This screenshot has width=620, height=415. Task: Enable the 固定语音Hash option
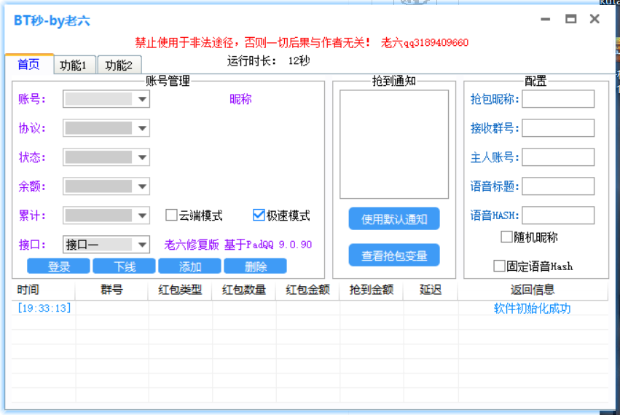[x=500, y=266]
